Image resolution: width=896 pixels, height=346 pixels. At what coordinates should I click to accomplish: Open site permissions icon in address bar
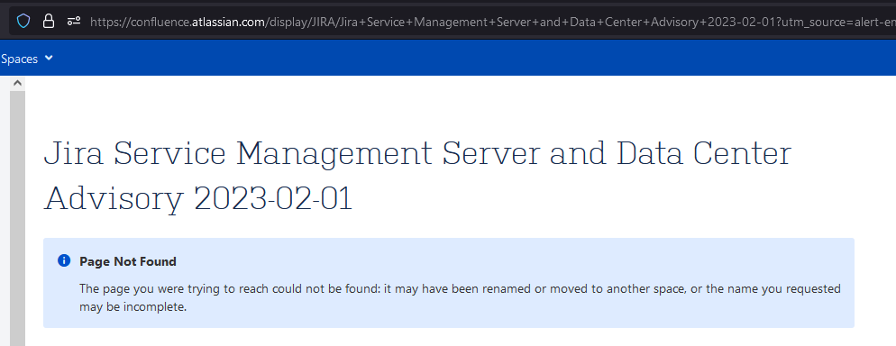click(x=74, y=22)
